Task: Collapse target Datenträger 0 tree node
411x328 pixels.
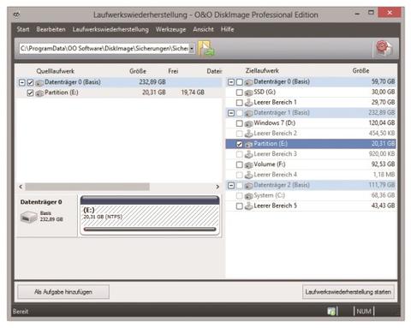Action: click(231, 82)
